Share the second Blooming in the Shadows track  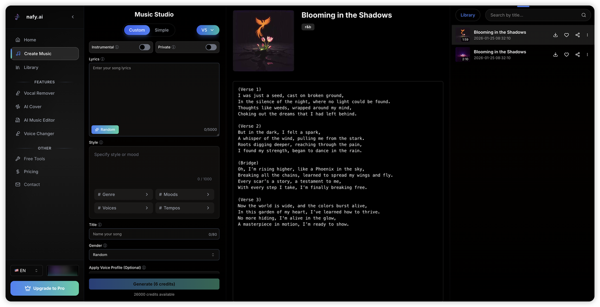[577, 55]
